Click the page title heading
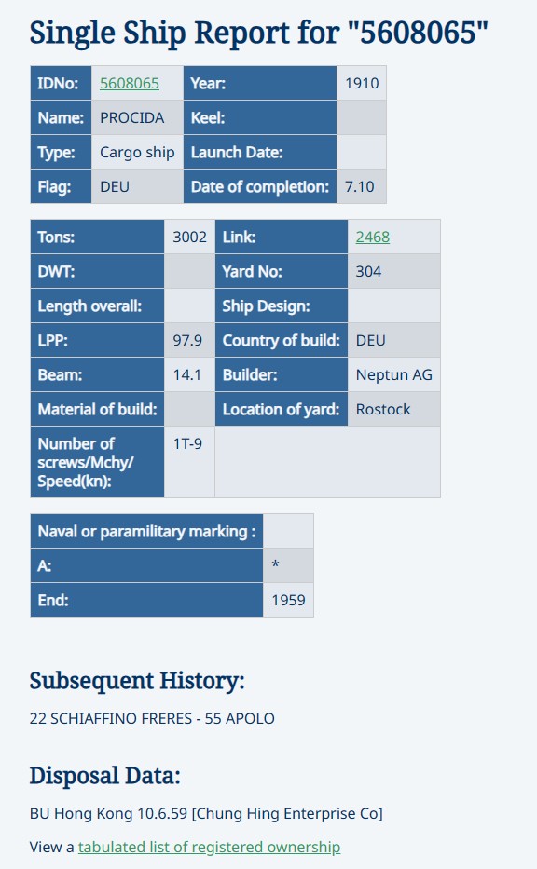Screen dimensions: 537x869 (258, 33)
